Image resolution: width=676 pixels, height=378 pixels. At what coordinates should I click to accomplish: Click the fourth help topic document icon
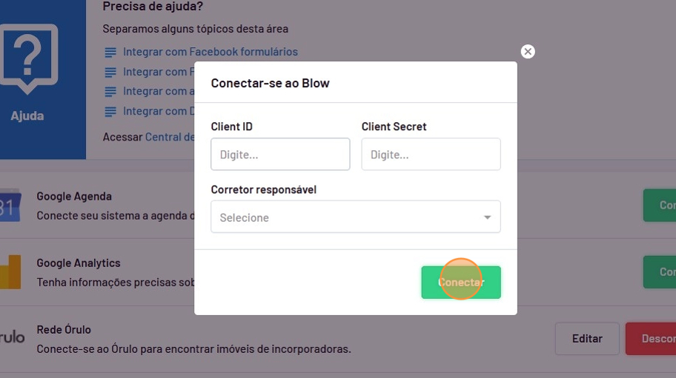tap(110, 112)
